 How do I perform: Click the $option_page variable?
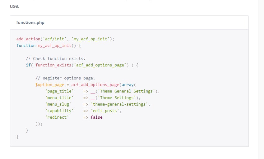[50, 85]
